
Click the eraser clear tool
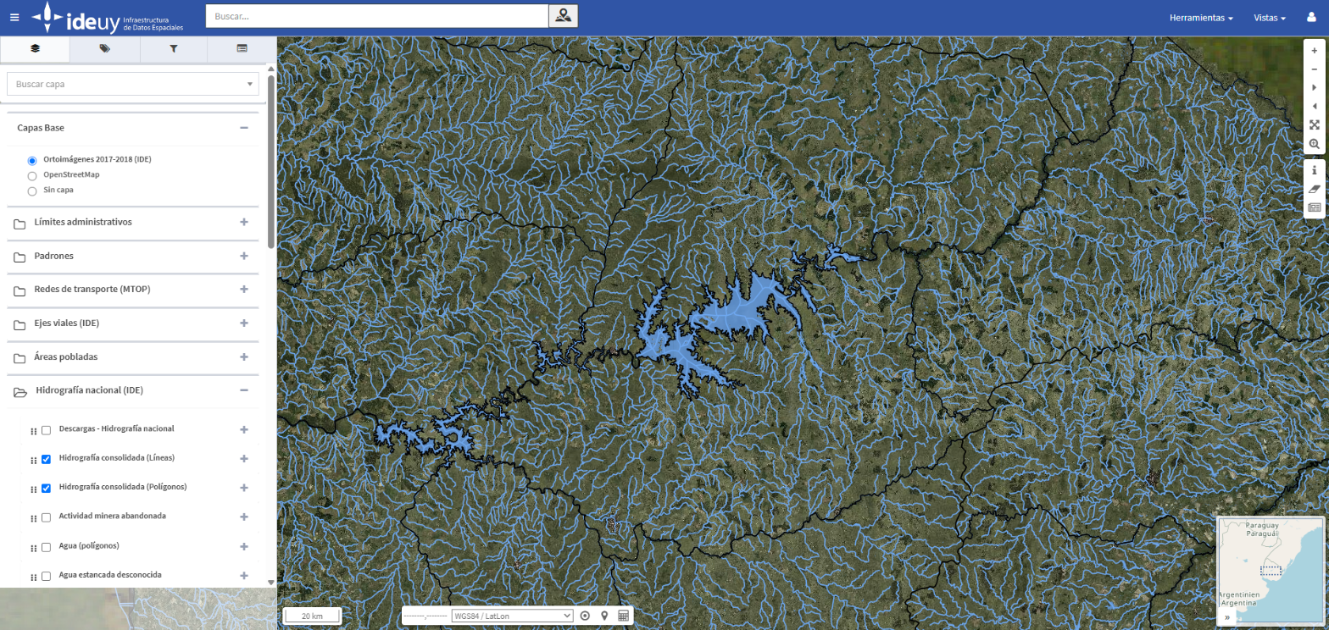[1314, 188]
